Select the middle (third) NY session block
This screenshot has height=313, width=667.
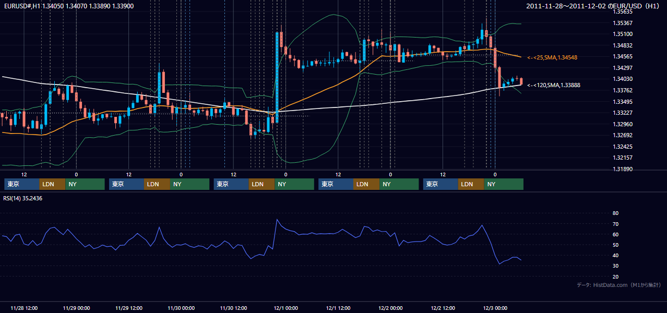click(294, 184)
